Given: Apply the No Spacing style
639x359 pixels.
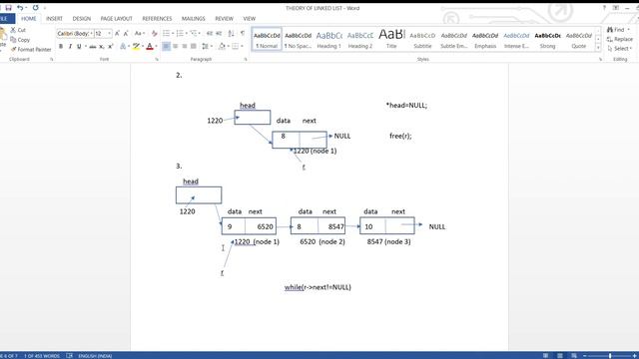Looking at the screenshot, I should [298, 40].
